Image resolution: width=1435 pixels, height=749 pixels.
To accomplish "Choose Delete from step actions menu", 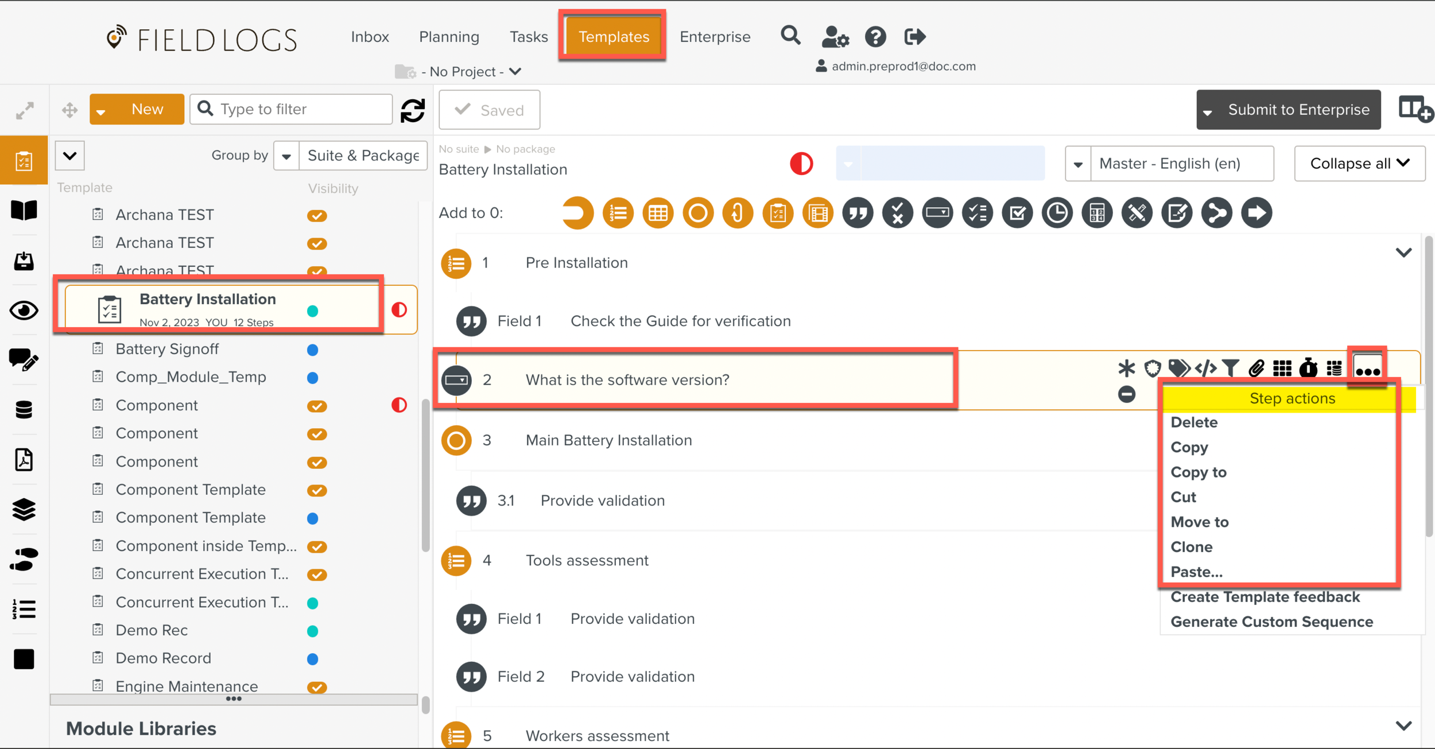I will pyautogui.click(x=1194, y=422).
